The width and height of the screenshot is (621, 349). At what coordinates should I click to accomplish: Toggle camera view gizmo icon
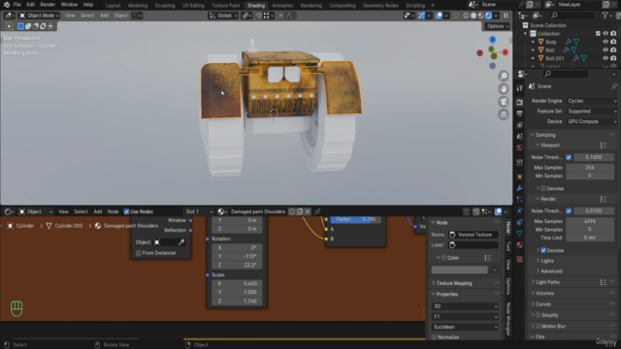point(504,102)
